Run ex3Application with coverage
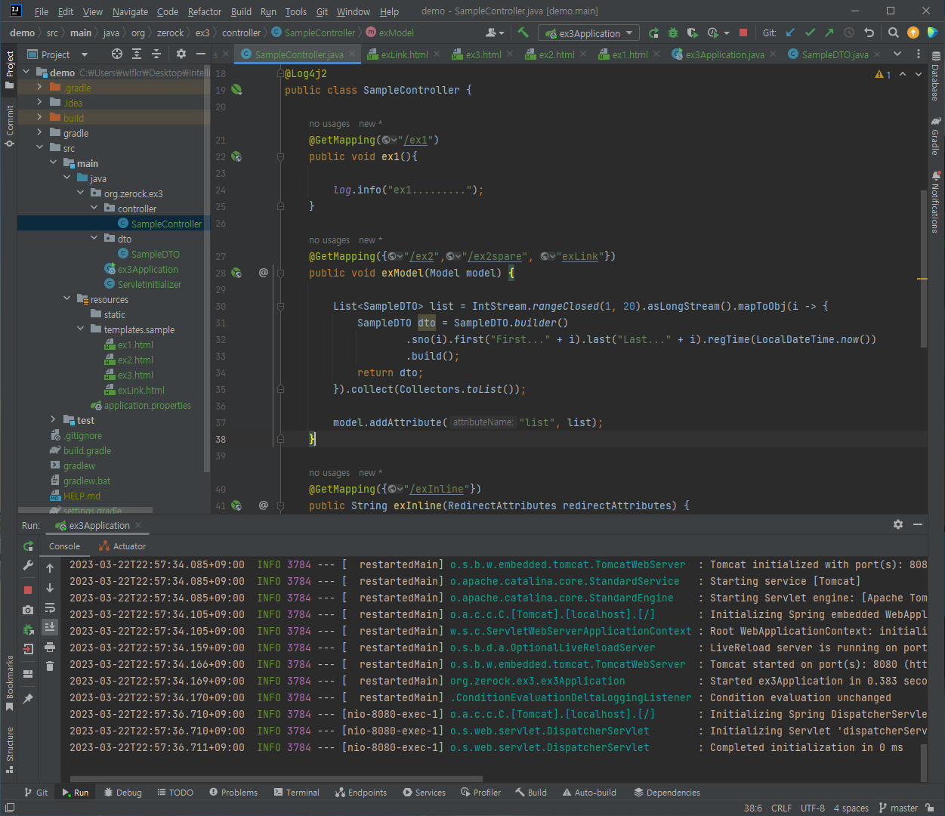 click(693, 32)
